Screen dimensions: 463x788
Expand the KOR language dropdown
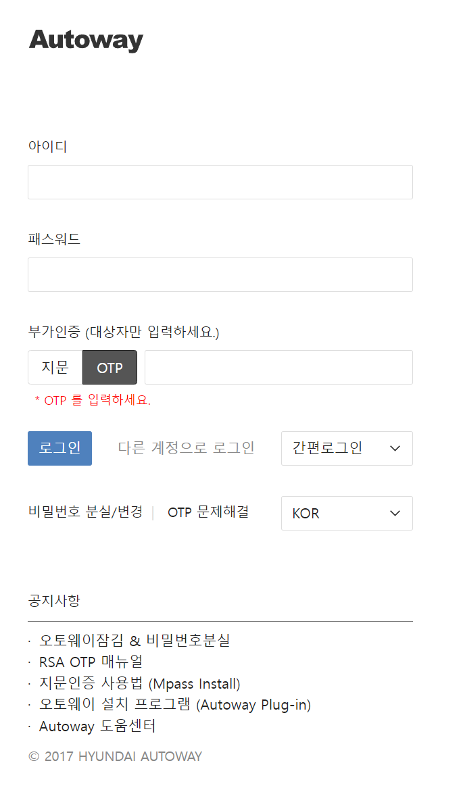click(x=347, y=513)
